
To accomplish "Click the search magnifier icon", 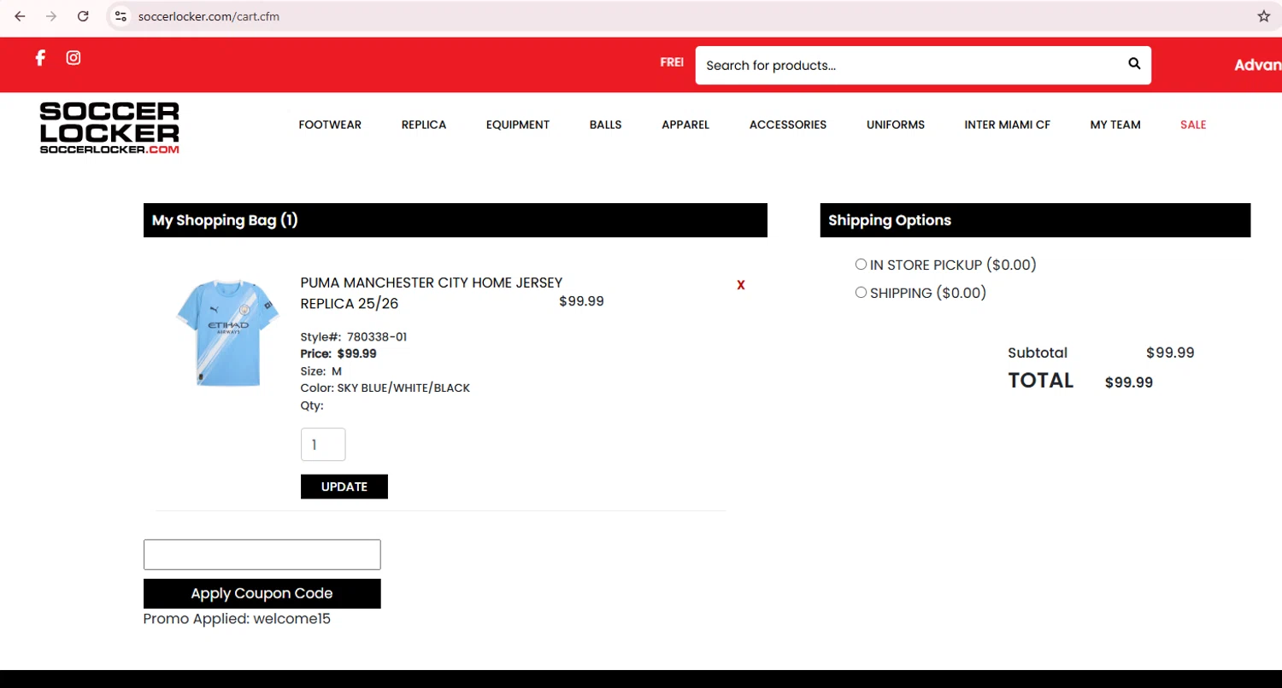I will point(1134,64).
